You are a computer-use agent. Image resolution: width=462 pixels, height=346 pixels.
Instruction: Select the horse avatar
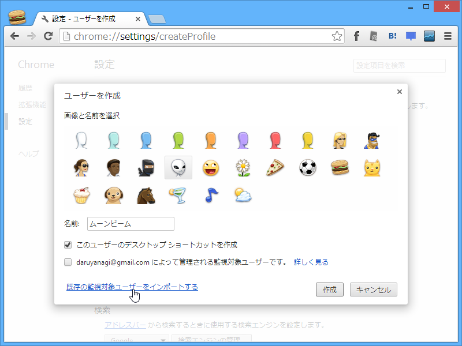pyautogui.click(x=146, y=195)
